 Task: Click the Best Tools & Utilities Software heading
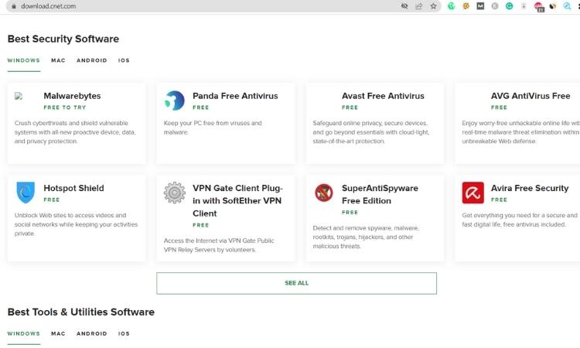click(x=81, y=312)
